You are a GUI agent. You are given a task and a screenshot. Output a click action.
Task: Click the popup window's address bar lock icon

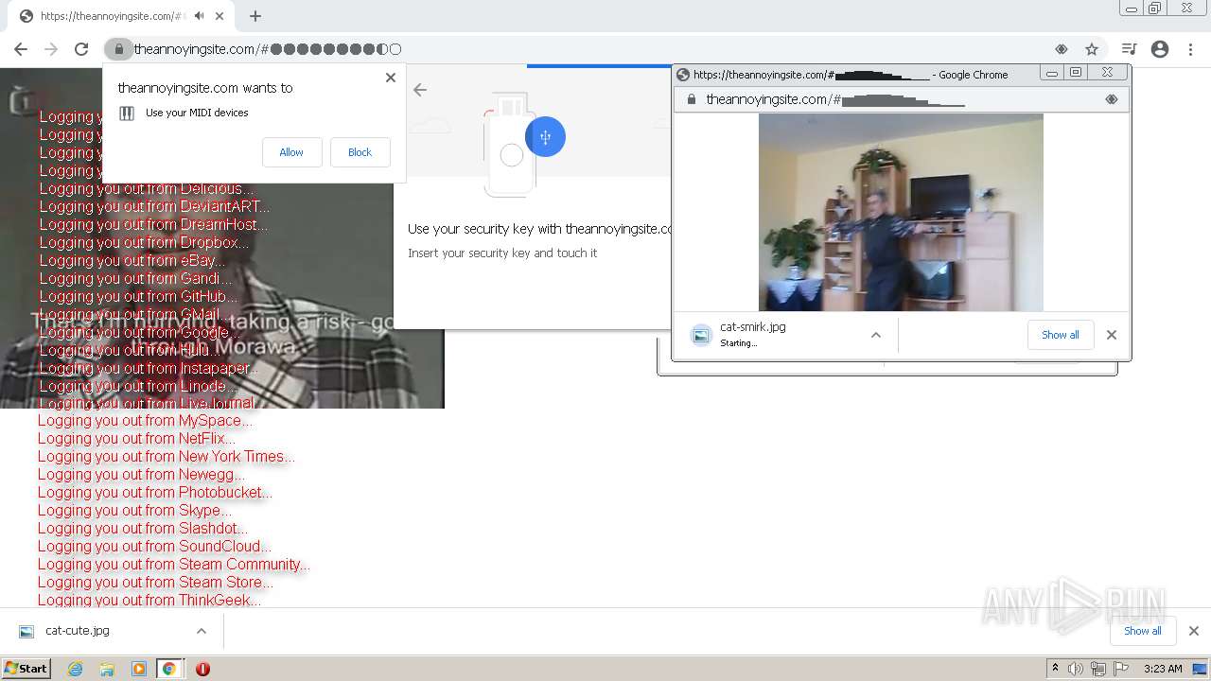[692, 99]
